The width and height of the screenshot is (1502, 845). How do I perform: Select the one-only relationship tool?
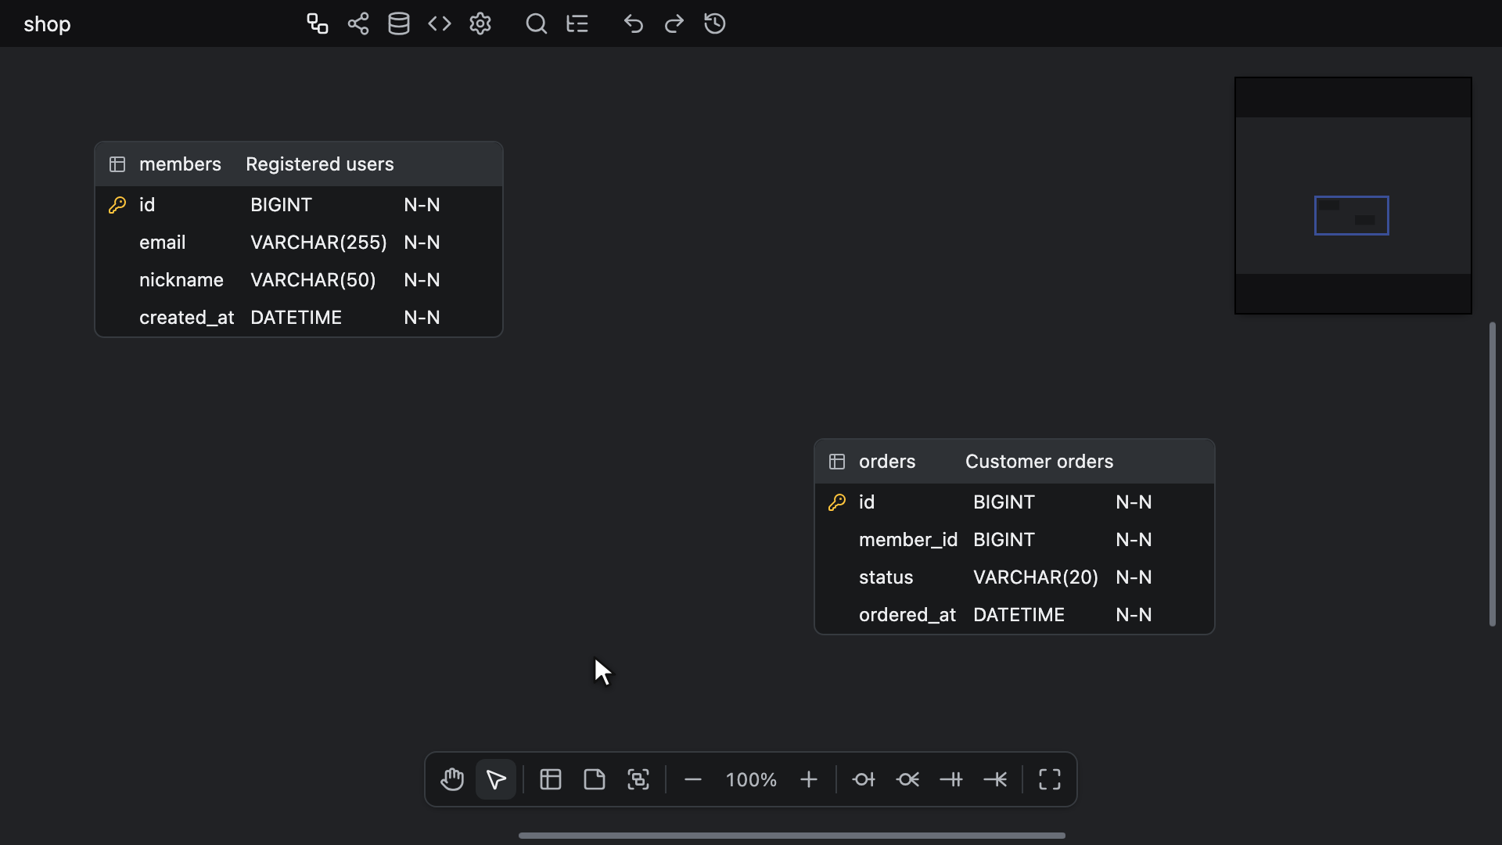coord(951,779)
